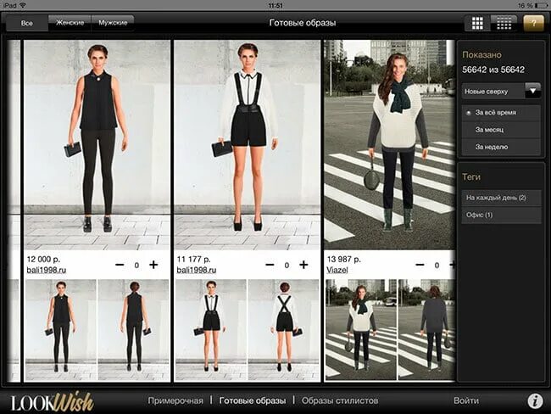Switch to small grid view icon
551x414 pixels.
click(504, 23)
